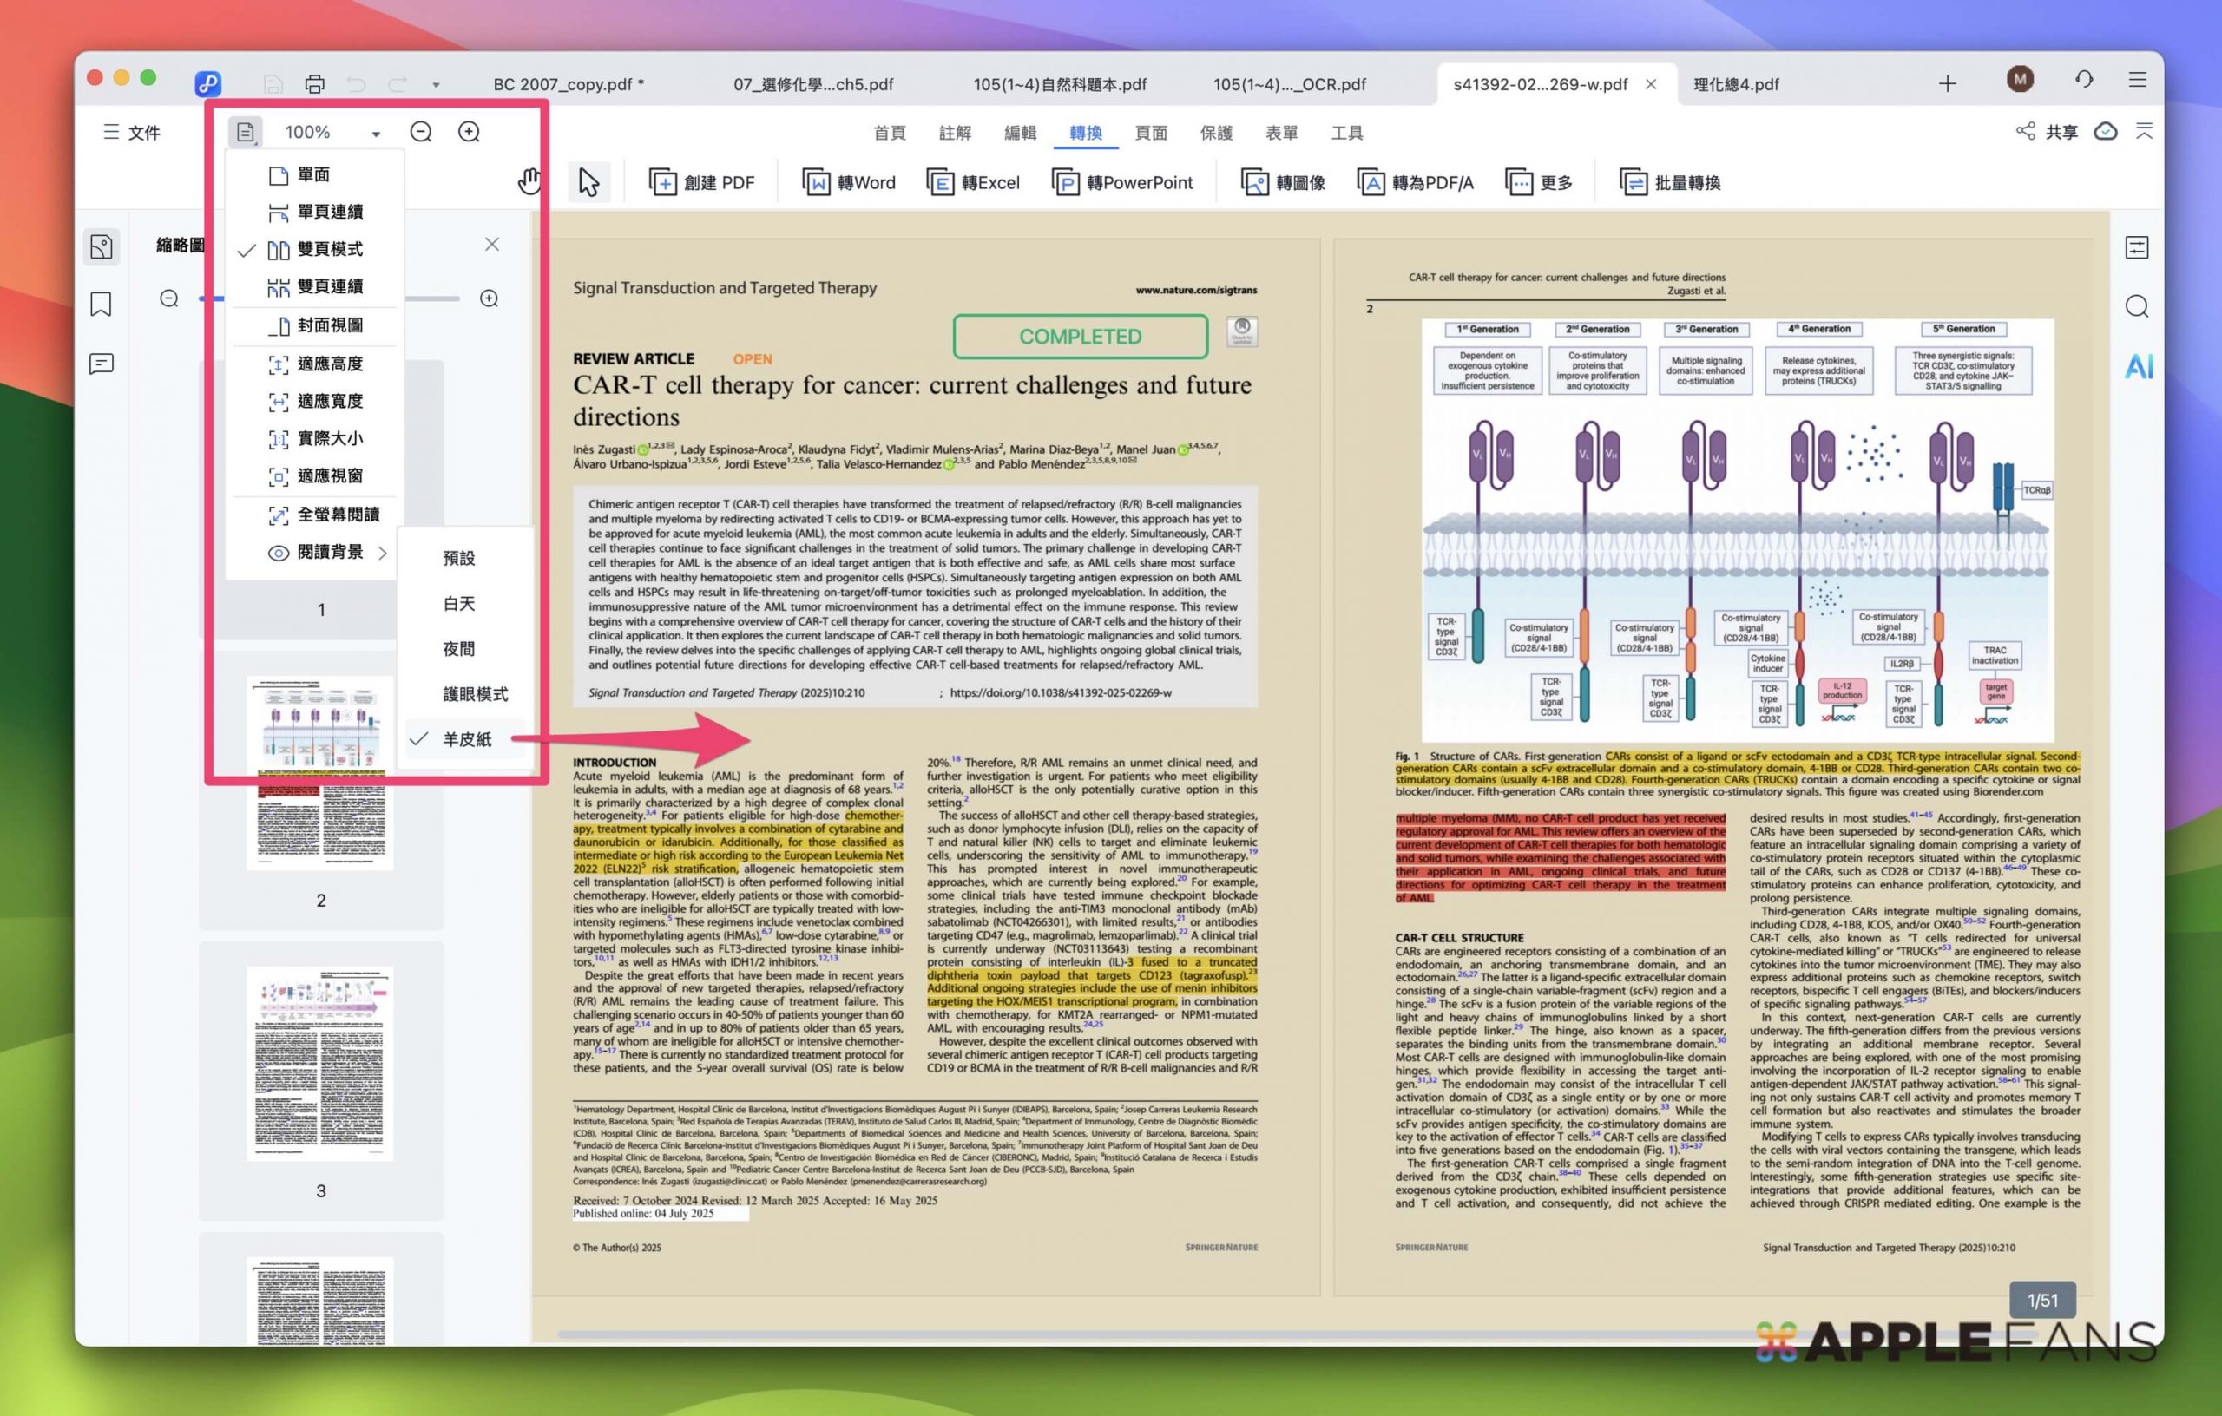Open the search panel on the right

coord(2139,305)
